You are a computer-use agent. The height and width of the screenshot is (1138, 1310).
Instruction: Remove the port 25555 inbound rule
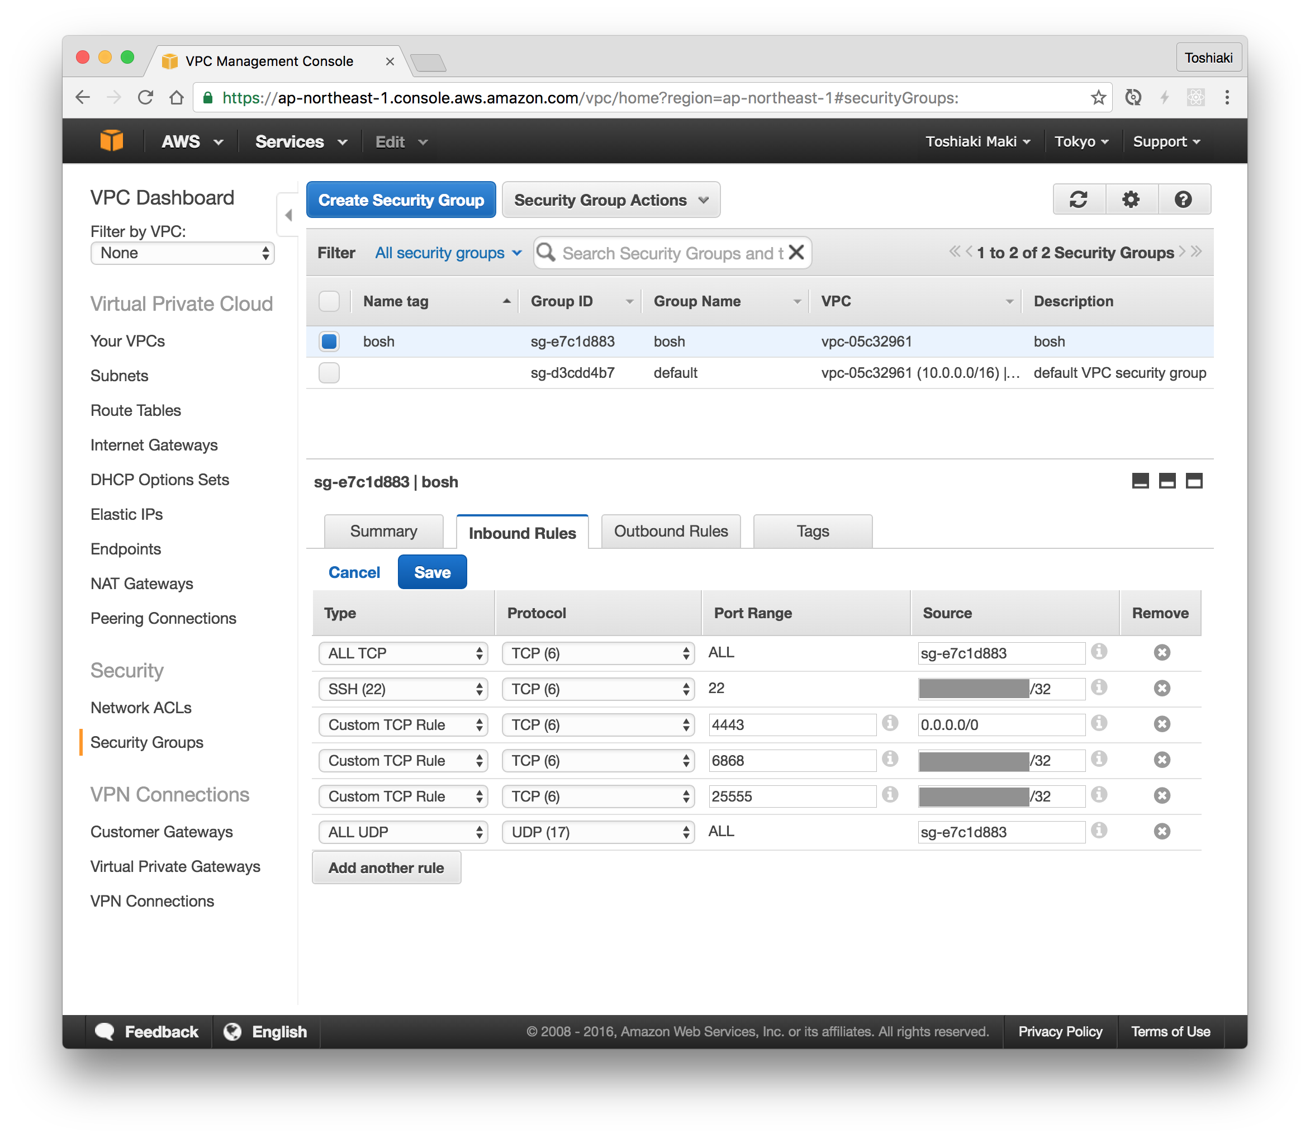(1161, 795)
